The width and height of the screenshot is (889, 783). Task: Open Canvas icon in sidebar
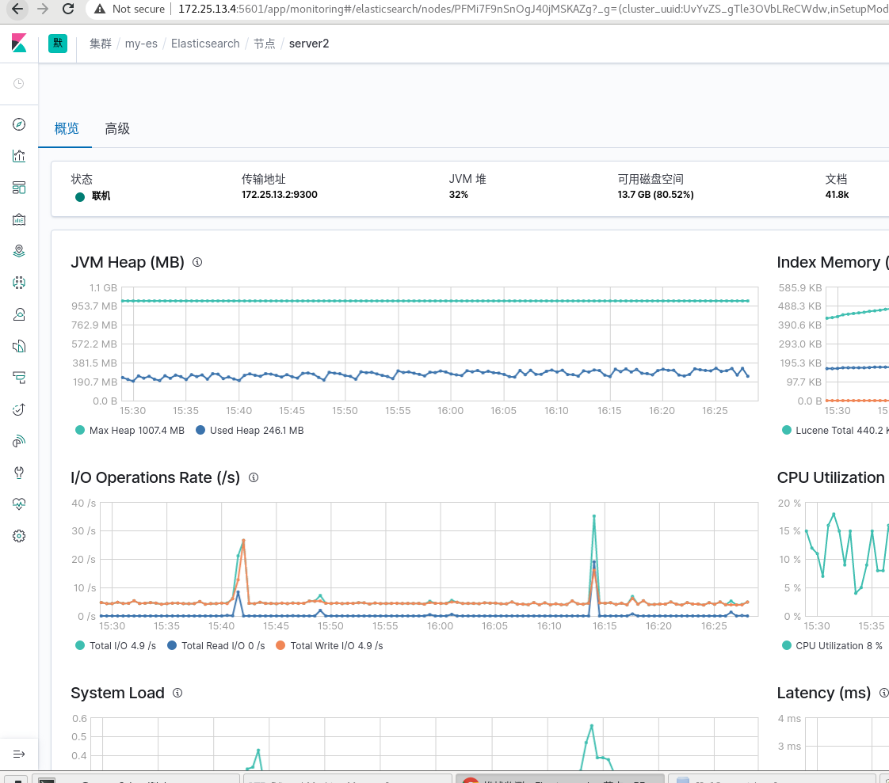(x=19, y=220)
